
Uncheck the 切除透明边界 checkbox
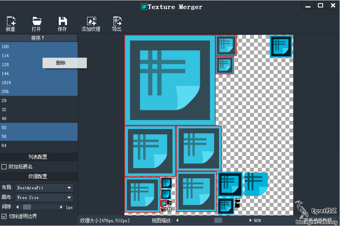pos(4,216)
